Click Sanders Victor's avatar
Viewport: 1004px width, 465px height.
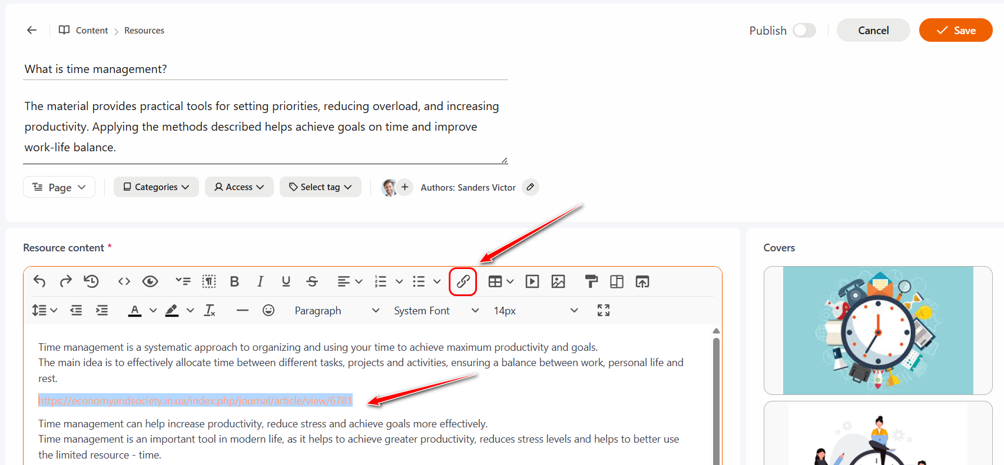[389, 187]
